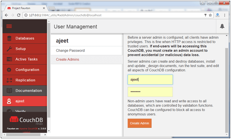Select the Project Fauxton browser tab

[x=25, y=8]
